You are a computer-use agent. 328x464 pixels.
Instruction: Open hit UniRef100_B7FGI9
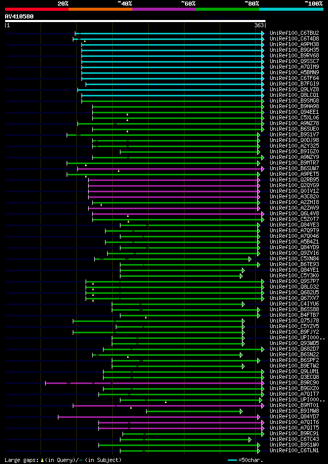(294, 84)
